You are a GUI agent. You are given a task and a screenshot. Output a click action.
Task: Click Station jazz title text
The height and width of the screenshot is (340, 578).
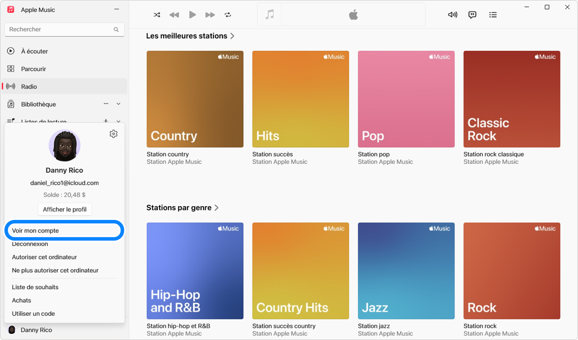coord(374,326)
